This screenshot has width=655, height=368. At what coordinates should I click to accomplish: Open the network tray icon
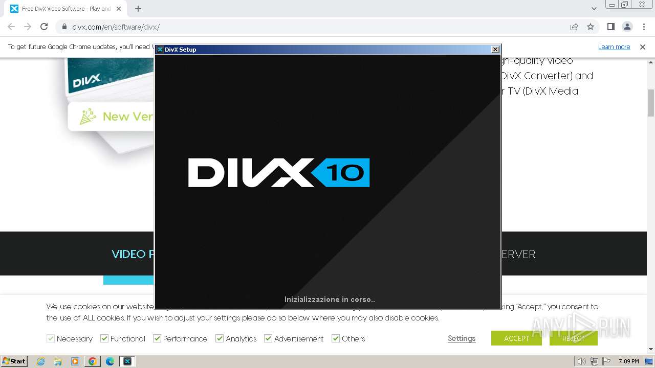tap(594, 361)
